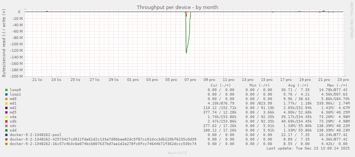The image size is (355, 157).
Task: Select the md5 legend label
Action: coord(13,112)
